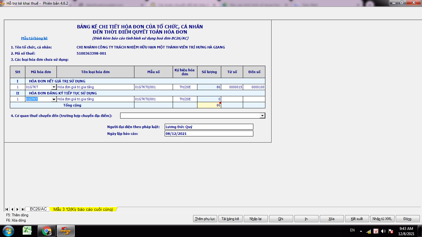
Task: Switch to Chrome in the taskbar
Action: click(47, 231)
